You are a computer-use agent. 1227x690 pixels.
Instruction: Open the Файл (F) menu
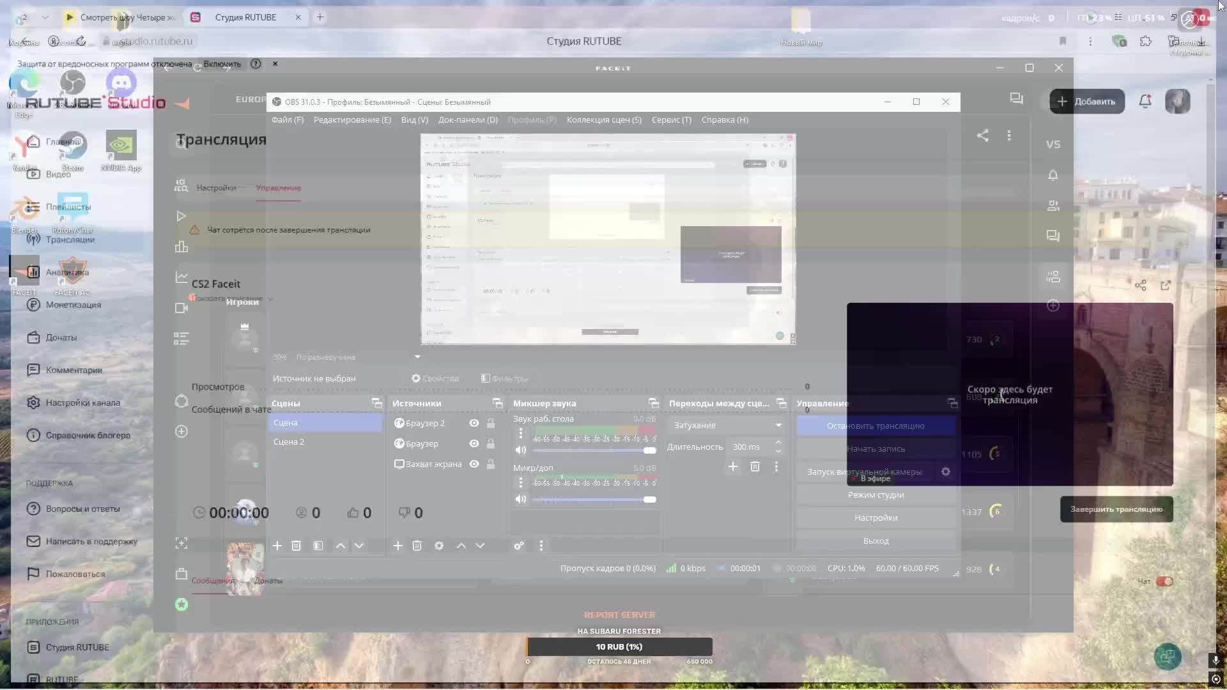pyautogui.click(x=288, y=120)
